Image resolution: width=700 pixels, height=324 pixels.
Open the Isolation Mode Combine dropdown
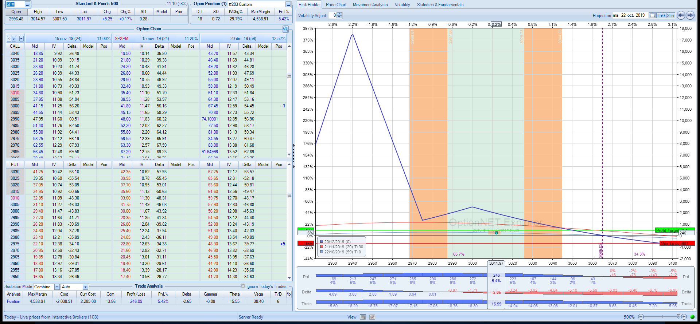57,287
